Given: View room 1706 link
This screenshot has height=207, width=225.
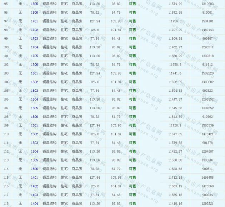Looking at the screenshot, I should [x=34, y=64].
